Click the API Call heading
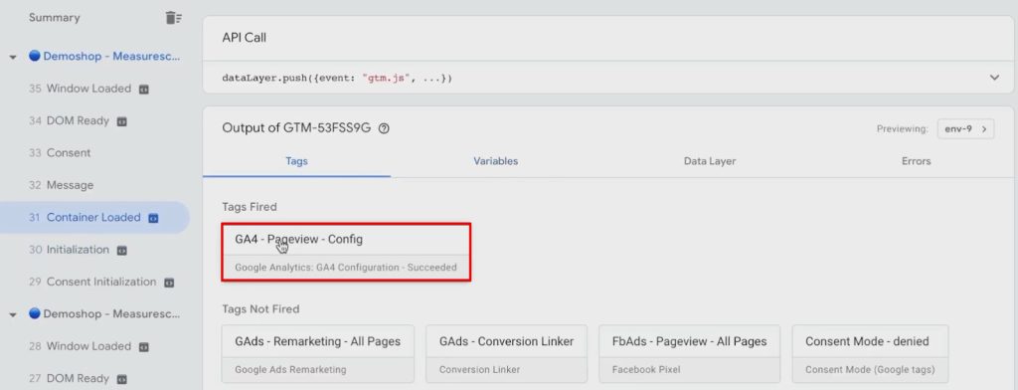Viewport: 1018px width, 390px height. click(245, 38)
